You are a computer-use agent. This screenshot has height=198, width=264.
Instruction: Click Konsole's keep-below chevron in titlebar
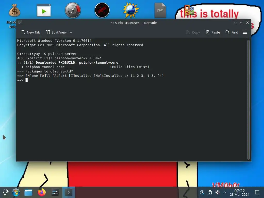(235, 23)
